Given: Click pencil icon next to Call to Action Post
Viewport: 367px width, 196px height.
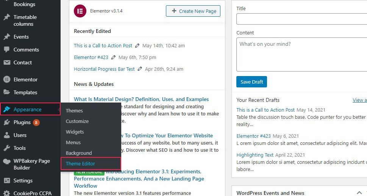Looking at the screenshot, I should (137, 46).
